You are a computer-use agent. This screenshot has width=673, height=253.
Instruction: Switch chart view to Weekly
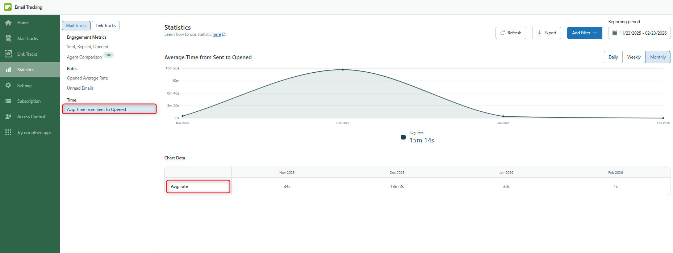coord(634,57)
